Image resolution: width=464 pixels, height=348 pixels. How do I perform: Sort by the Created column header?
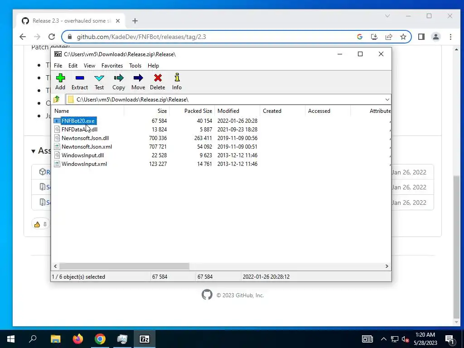283,111
